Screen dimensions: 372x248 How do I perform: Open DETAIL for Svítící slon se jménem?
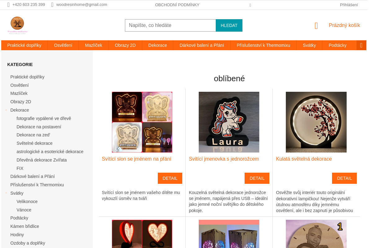(x=170, y=178)
